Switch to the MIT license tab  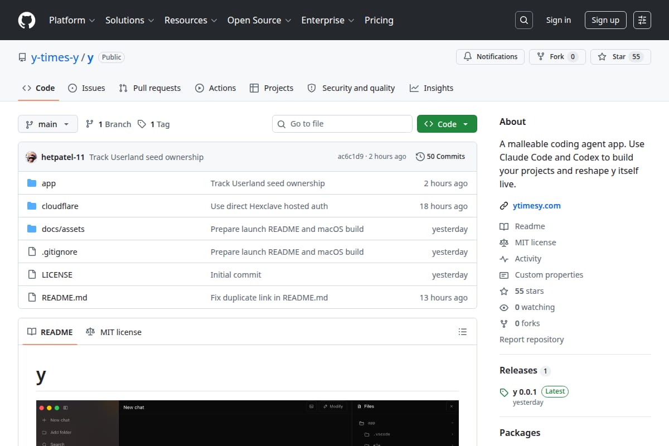114,332
